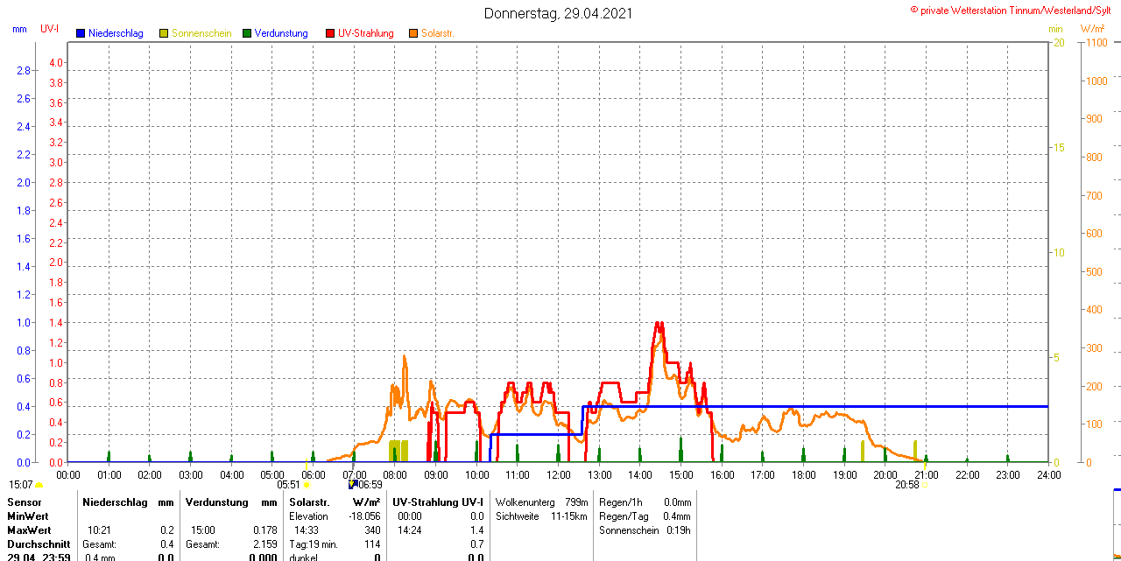Click the moon icon beside 06:59
The height and width of the screenshot is (561, 1121).
click(x=352, y=484)
